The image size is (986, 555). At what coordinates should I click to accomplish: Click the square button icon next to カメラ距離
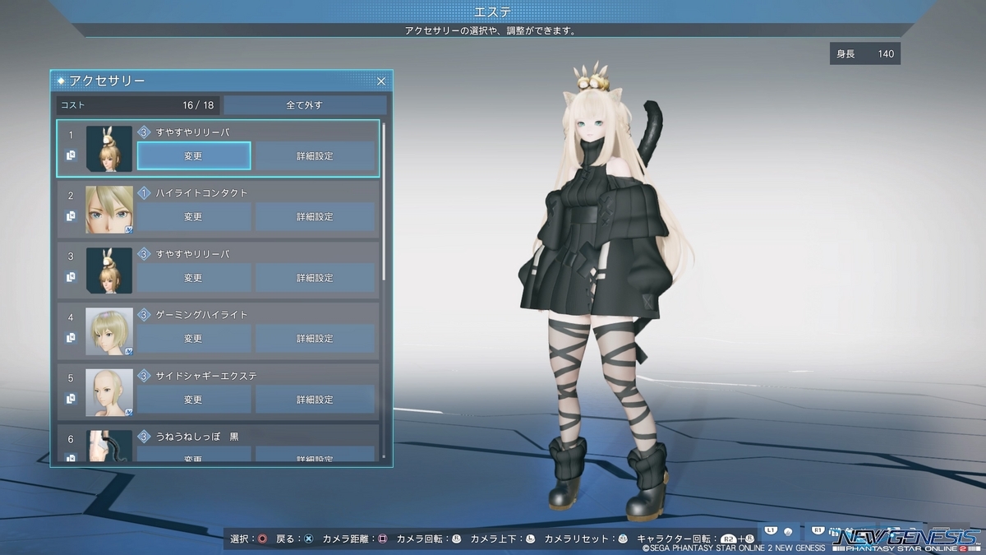click(382, 539)
